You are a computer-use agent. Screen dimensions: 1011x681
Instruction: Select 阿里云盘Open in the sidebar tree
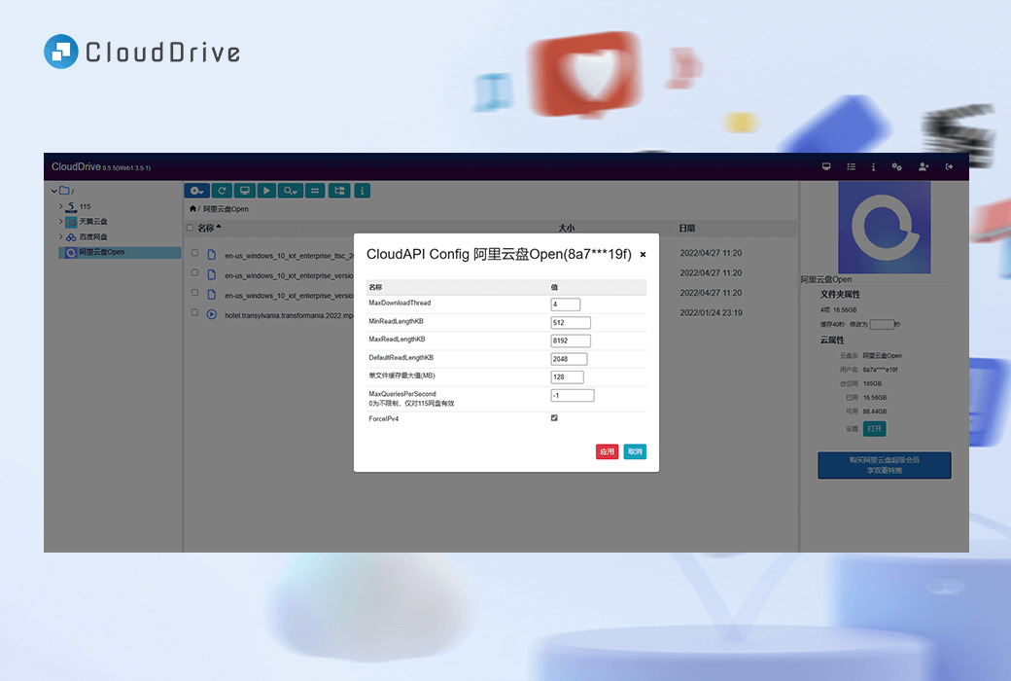tap(101, 252)
